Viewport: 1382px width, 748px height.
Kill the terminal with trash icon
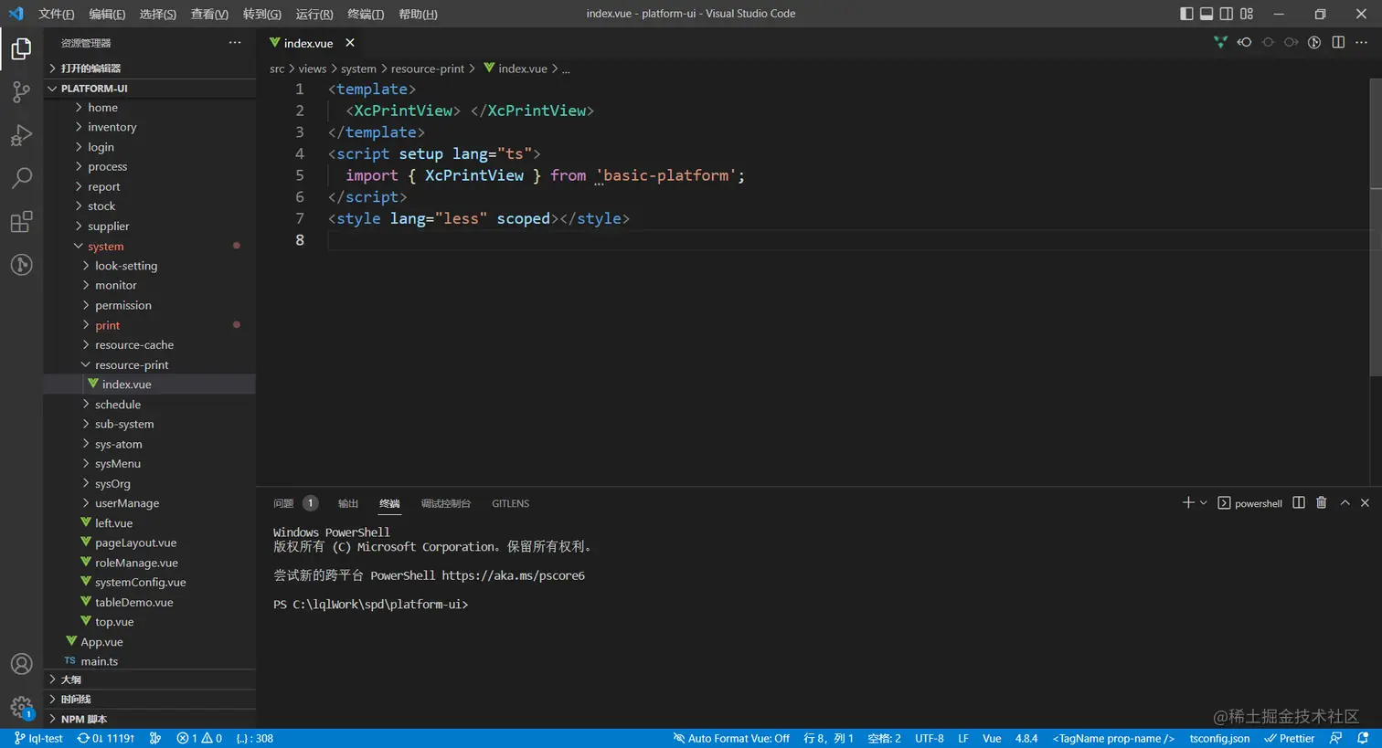pos(1321,502)
